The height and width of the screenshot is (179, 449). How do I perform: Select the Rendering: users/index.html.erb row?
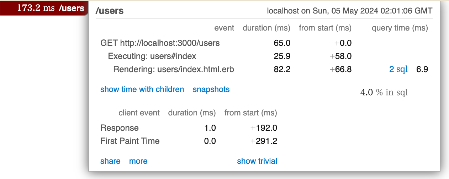click(264, 69)
